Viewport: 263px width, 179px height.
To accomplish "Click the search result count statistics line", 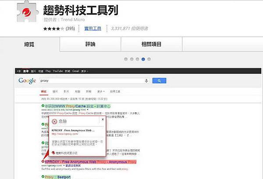I will coord(75,99).
